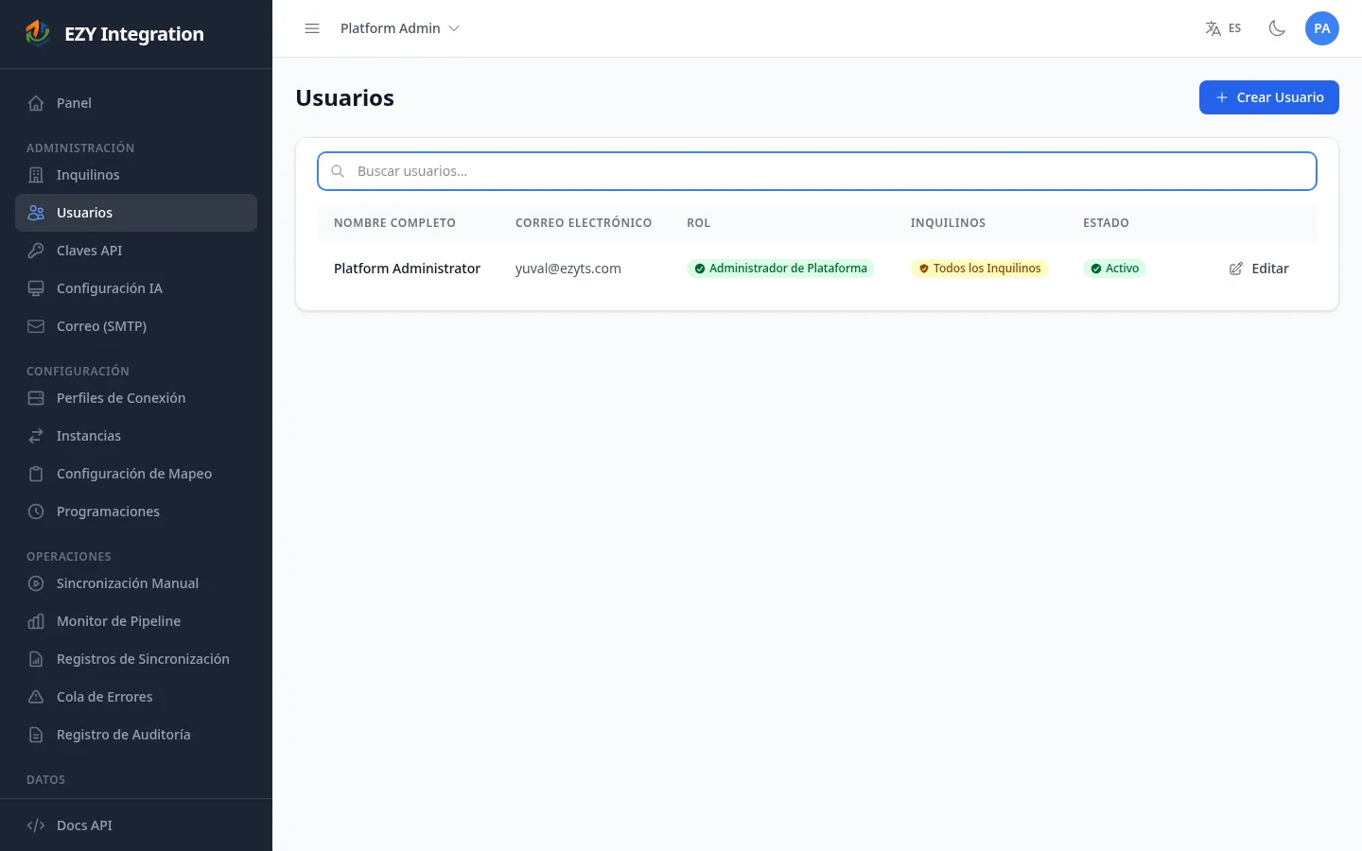The width and height of the screenshot is (1362, 851).
Task: Click the Configuración de Mapeo clipboard icon
Action: pos(36,474)
